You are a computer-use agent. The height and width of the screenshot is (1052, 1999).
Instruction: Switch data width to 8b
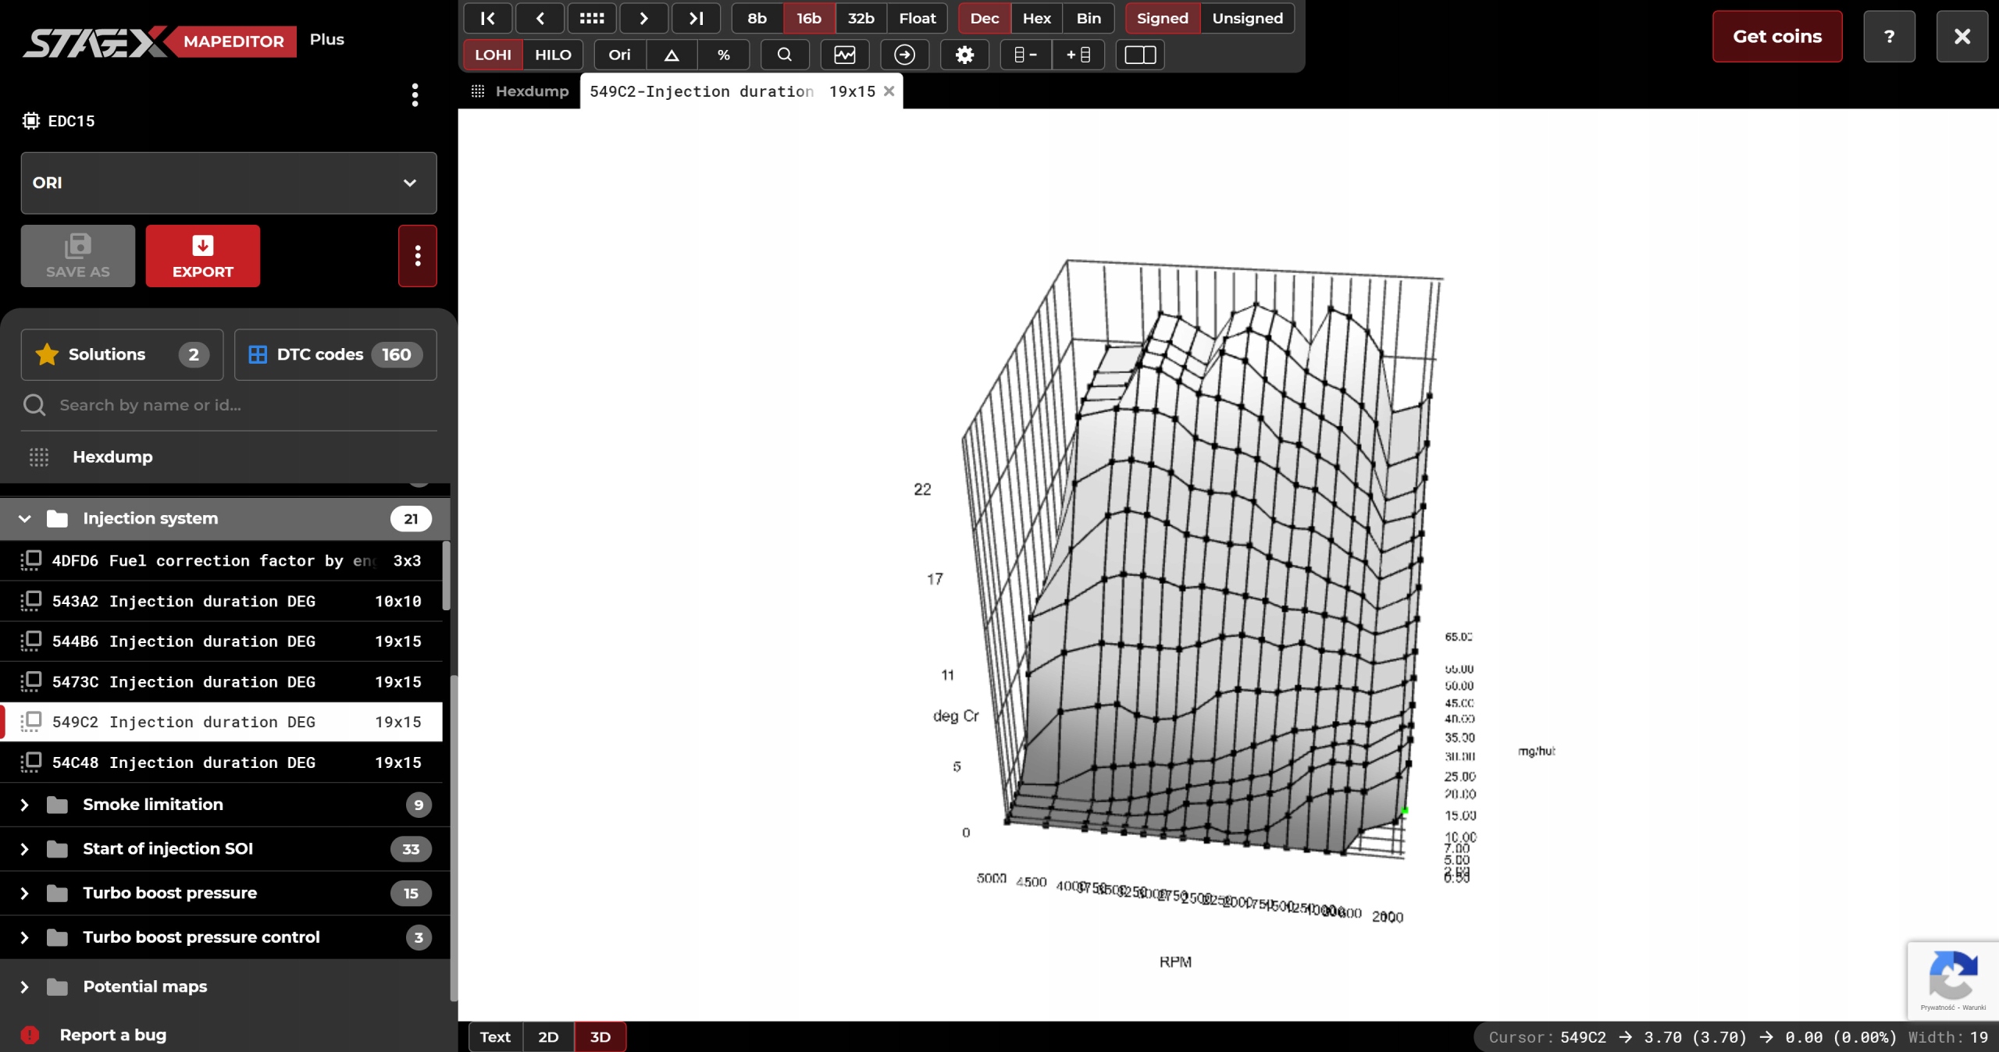[x=757, y=18]
